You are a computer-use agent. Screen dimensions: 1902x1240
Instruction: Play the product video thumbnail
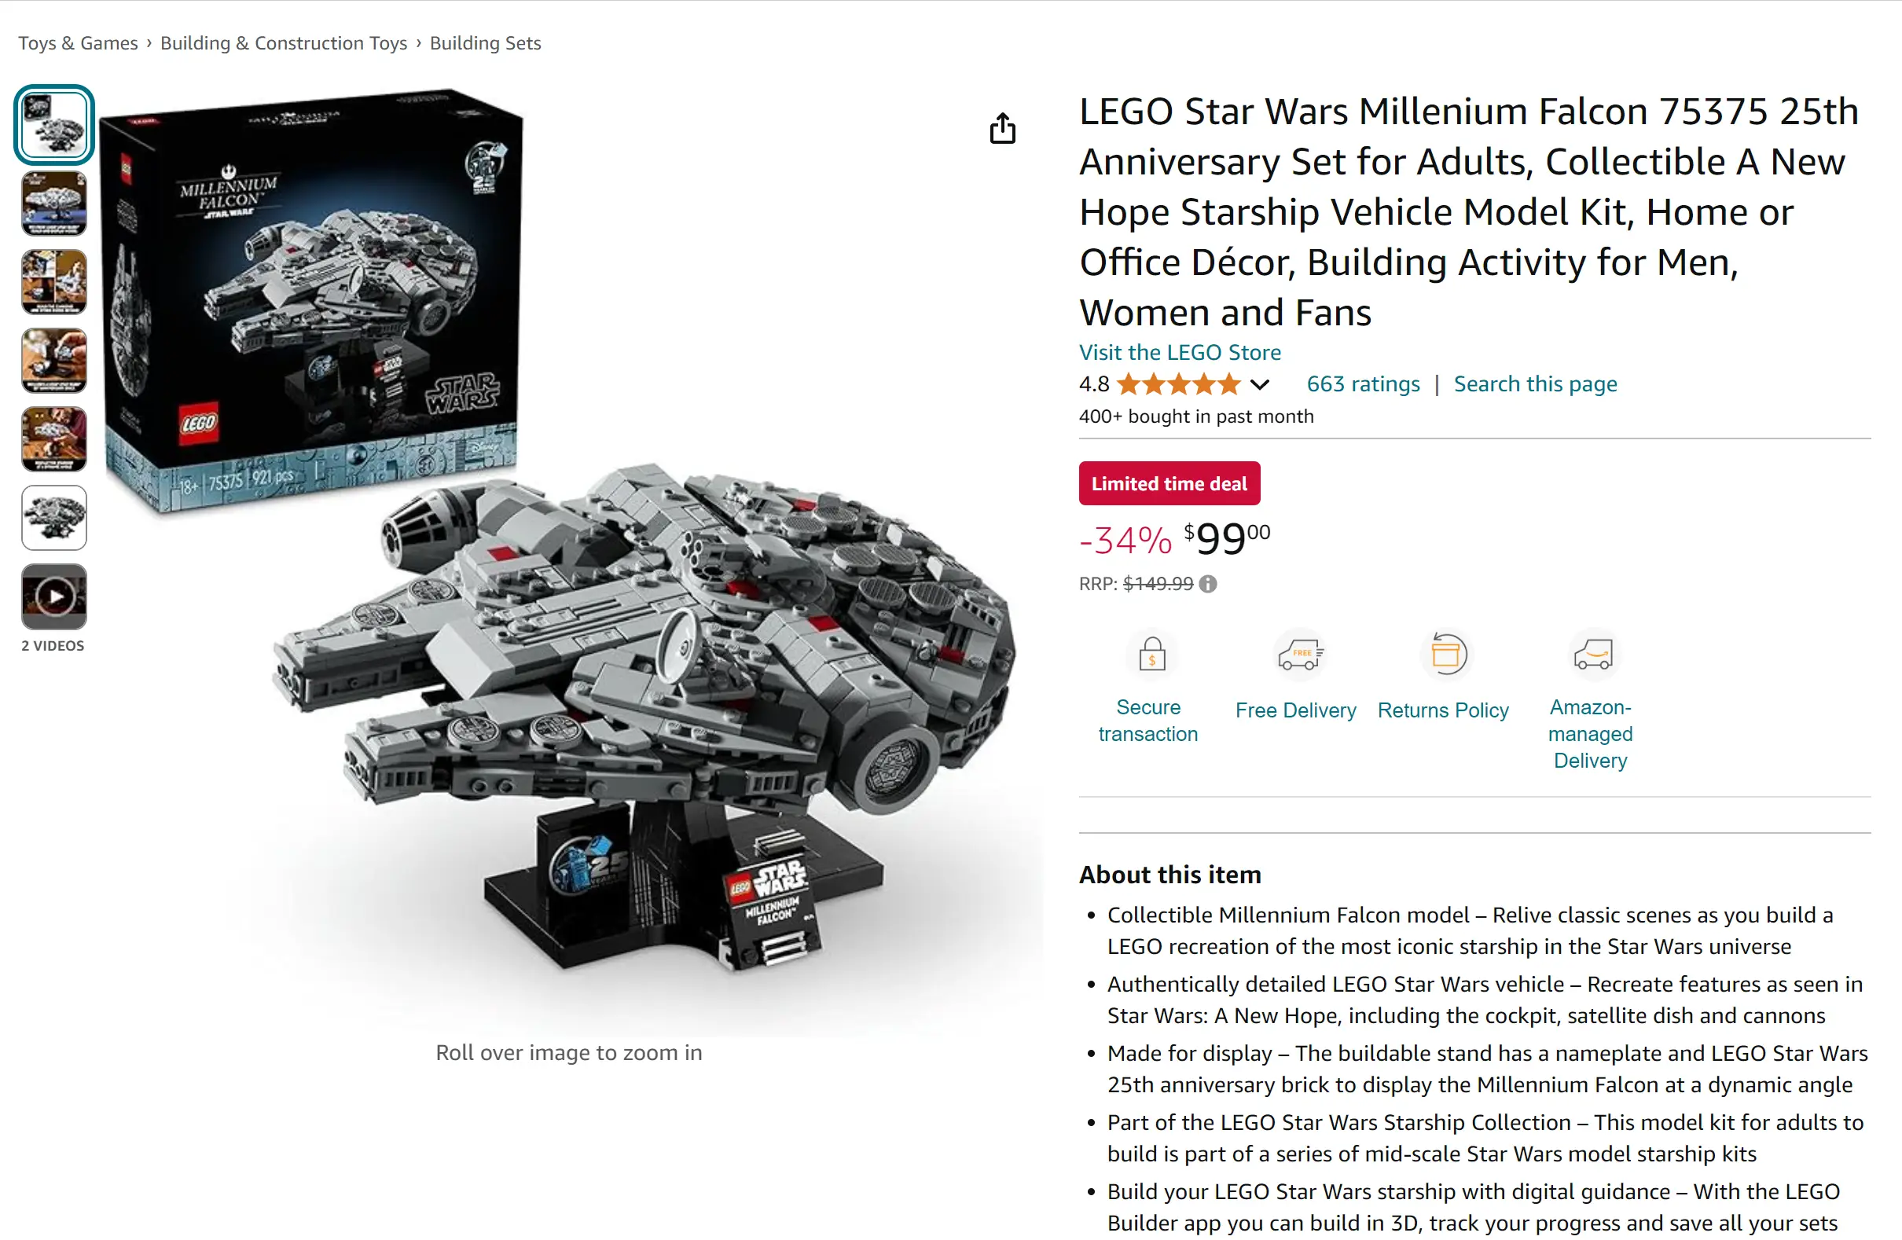tap(54, 596)
